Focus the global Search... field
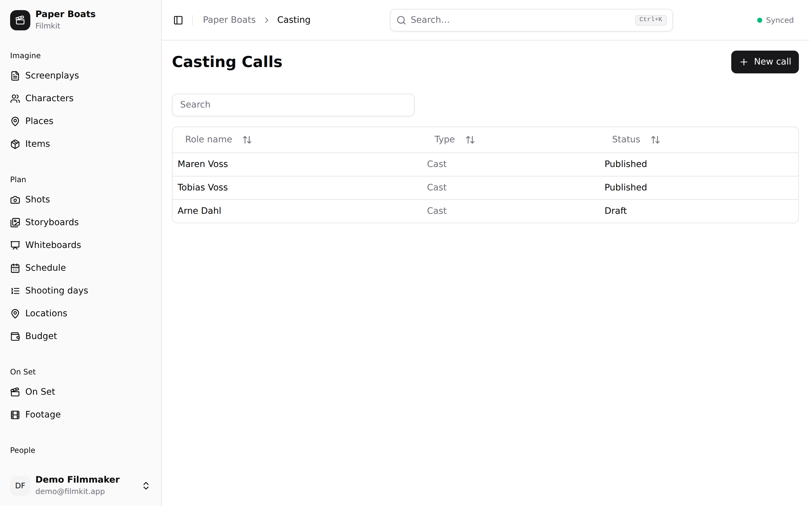 (x=531, y=20)
